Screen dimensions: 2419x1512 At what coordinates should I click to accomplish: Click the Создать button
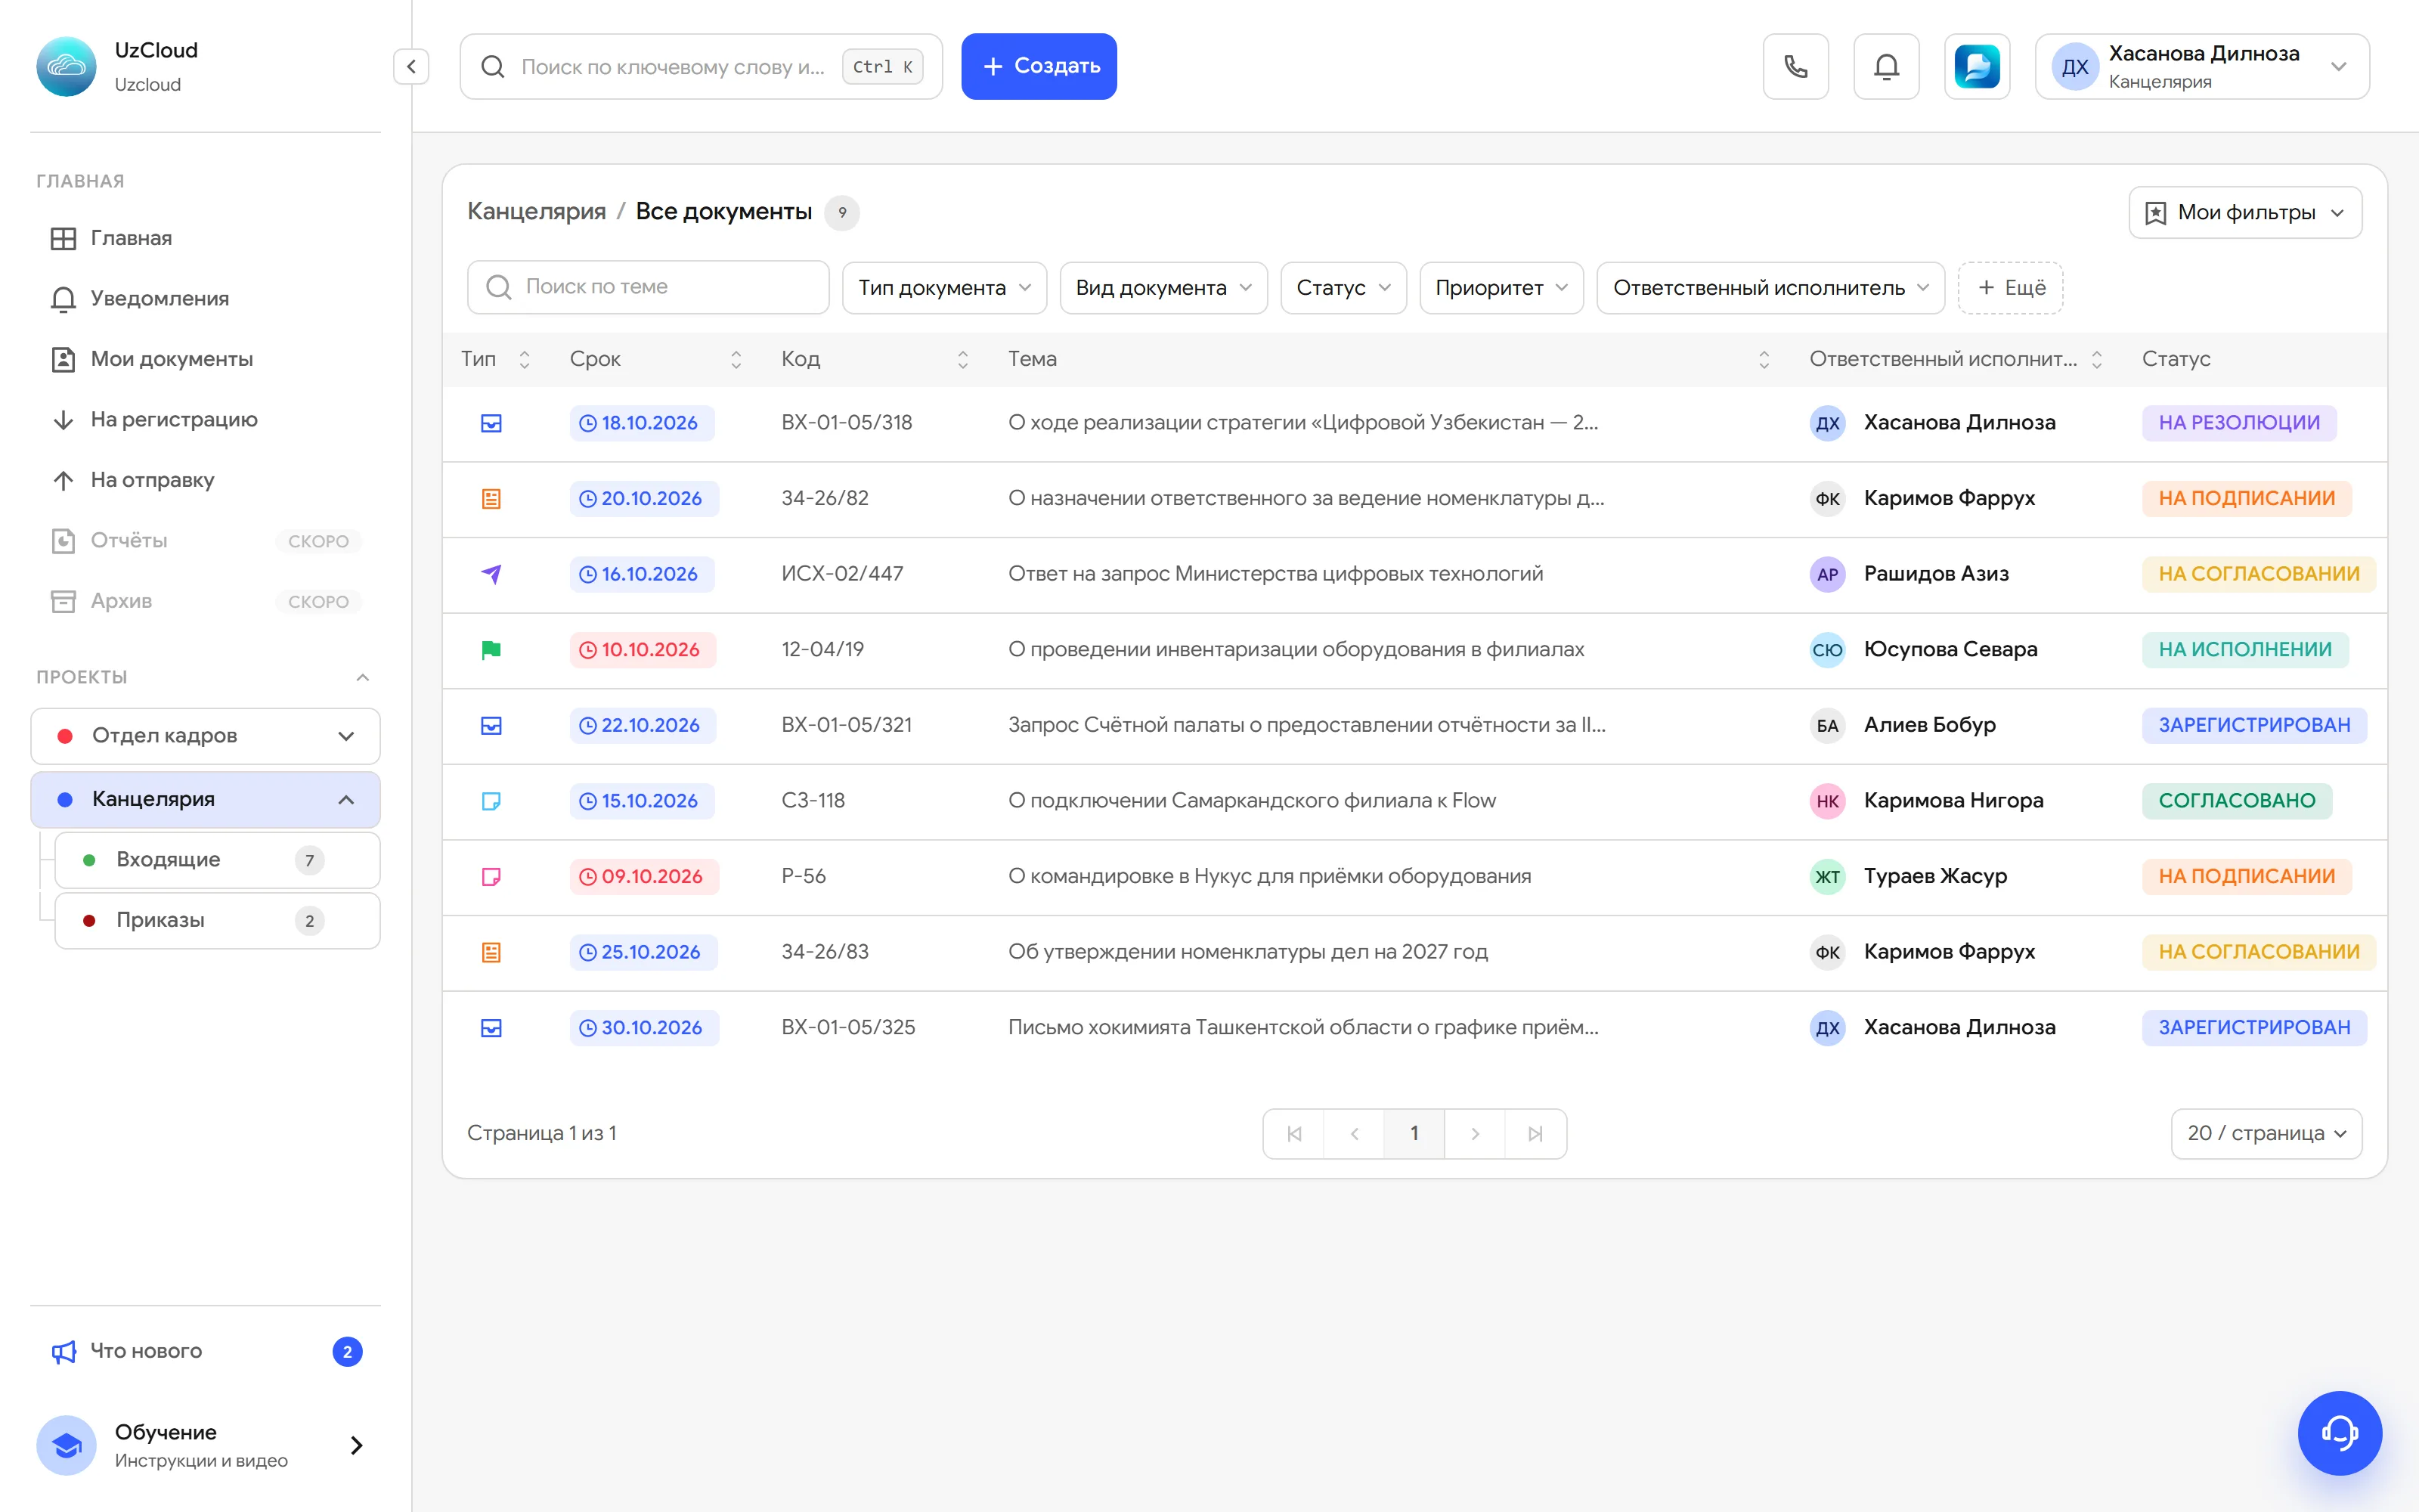tap(1039, 66)
